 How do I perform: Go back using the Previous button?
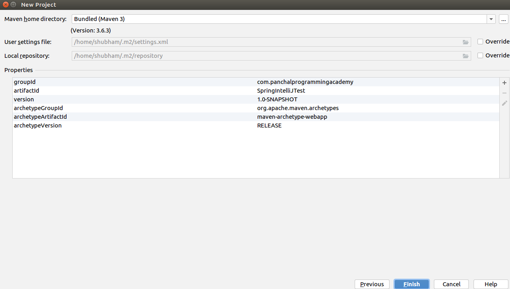point(372,284)
